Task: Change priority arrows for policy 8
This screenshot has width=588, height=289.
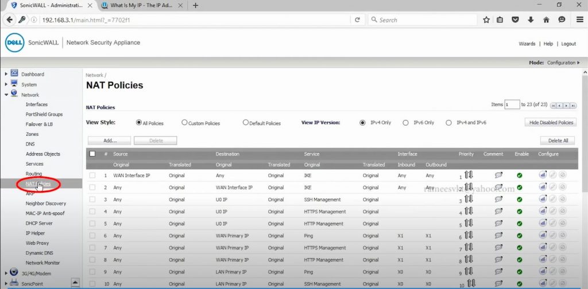Action: click(x=469, y=259)
